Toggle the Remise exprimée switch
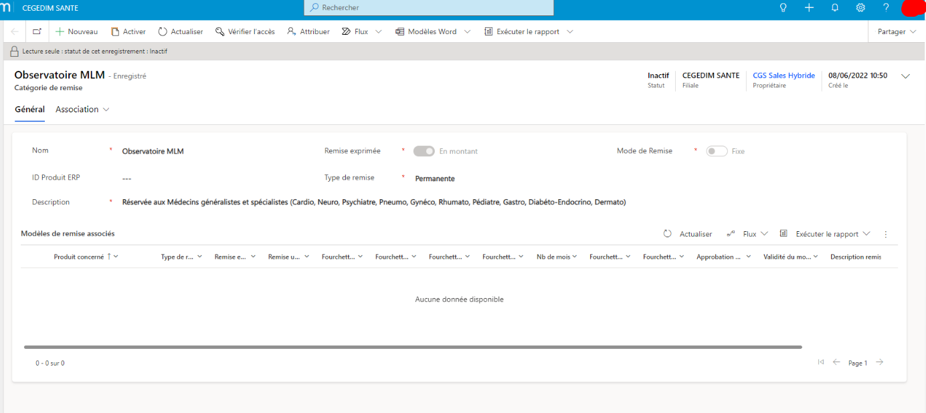Image resolution: width=926 pixels, height=413 pixels. 424,151
